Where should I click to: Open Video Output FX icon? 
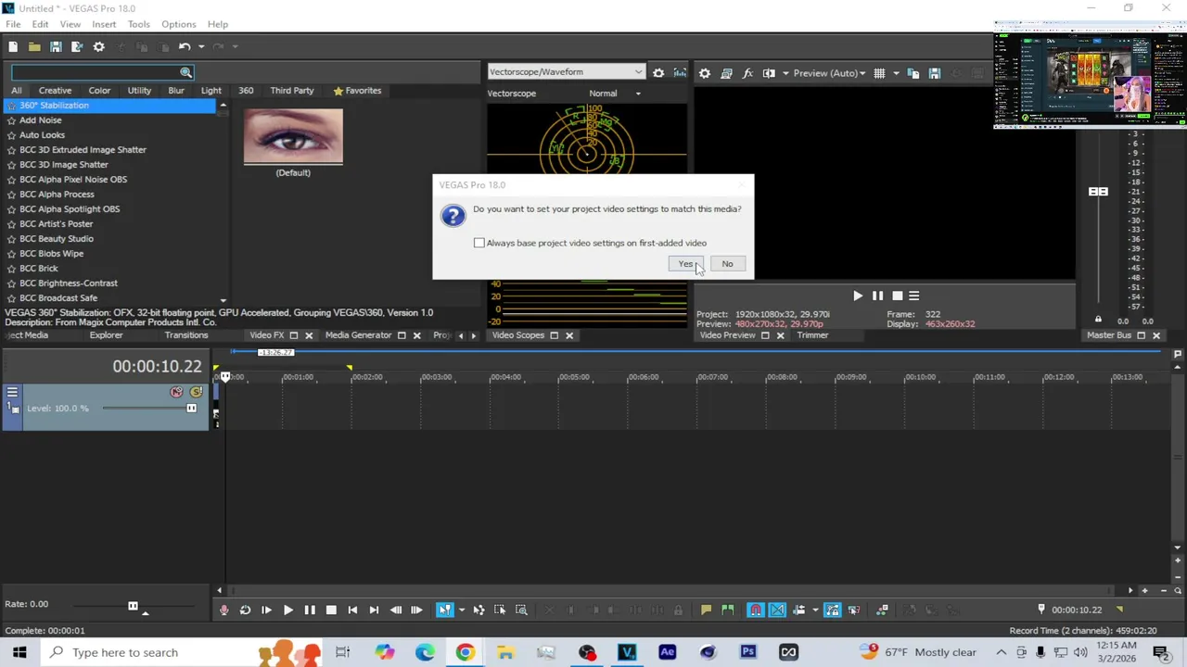pos(747,73)
